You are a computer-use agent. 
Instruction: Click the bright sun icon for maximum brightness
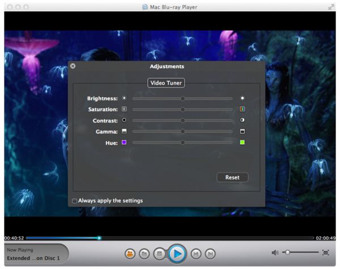pos(243,98)
